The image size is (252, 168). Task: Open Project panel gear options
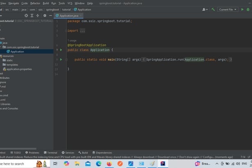click(x=45, y=16)
